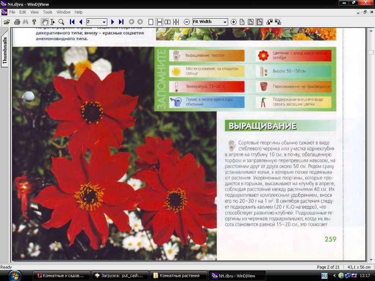Click the Page 2 of 21 status text

tap(328, 267)
